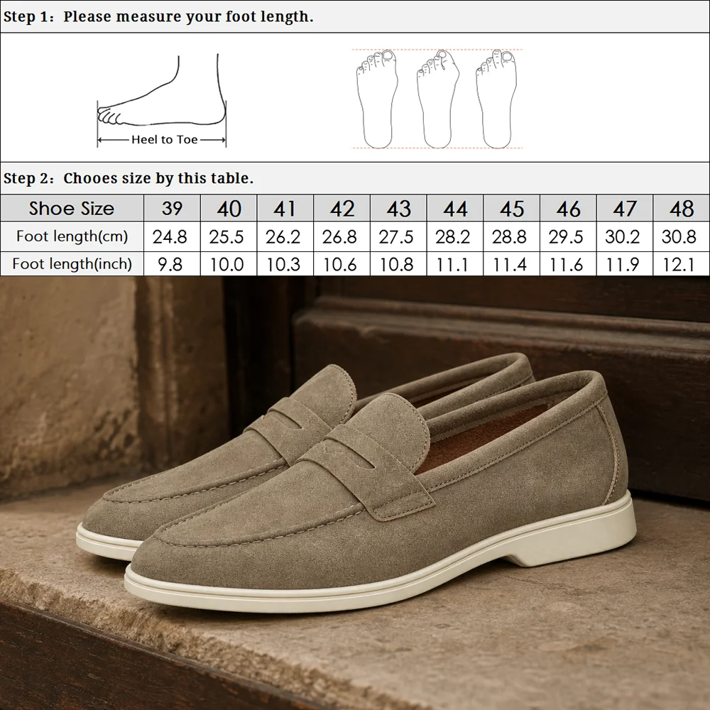The height and width of the screenshot is (710, 710).
Task: Click the 12.1 inch value
Action: click(679, 264)
